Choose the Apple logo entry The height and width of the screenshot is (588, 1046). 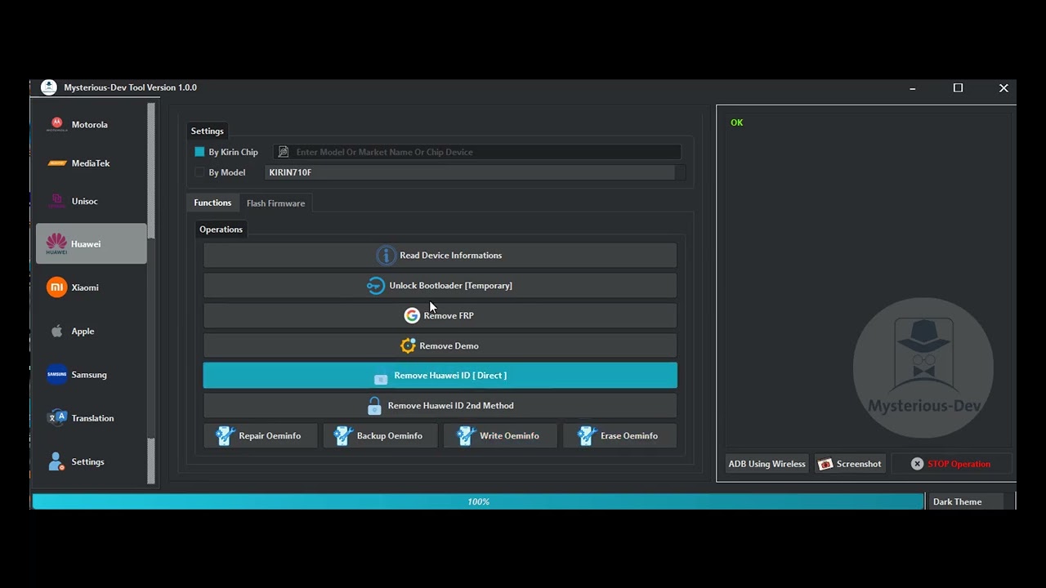click(x=57, y=331)
